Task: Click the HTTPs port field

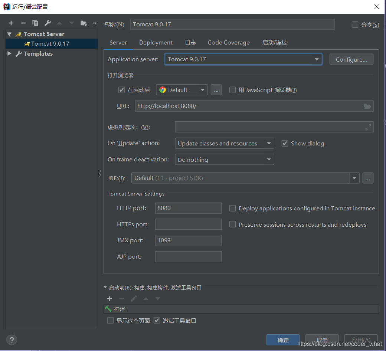Action: click(x=188, y=224)
